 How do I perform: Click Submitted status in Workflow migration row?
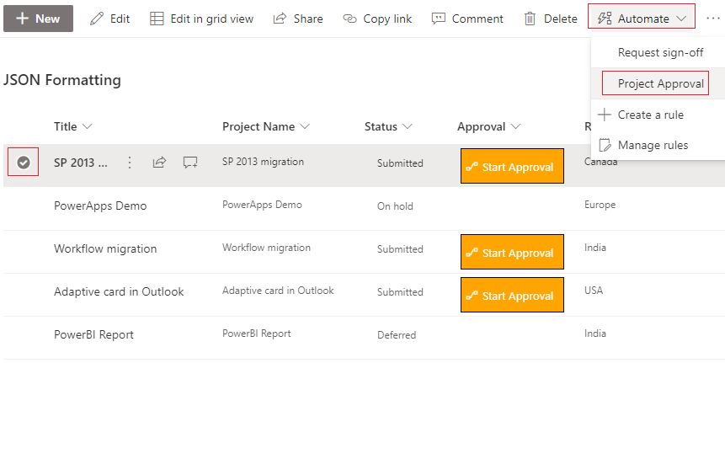400,249
